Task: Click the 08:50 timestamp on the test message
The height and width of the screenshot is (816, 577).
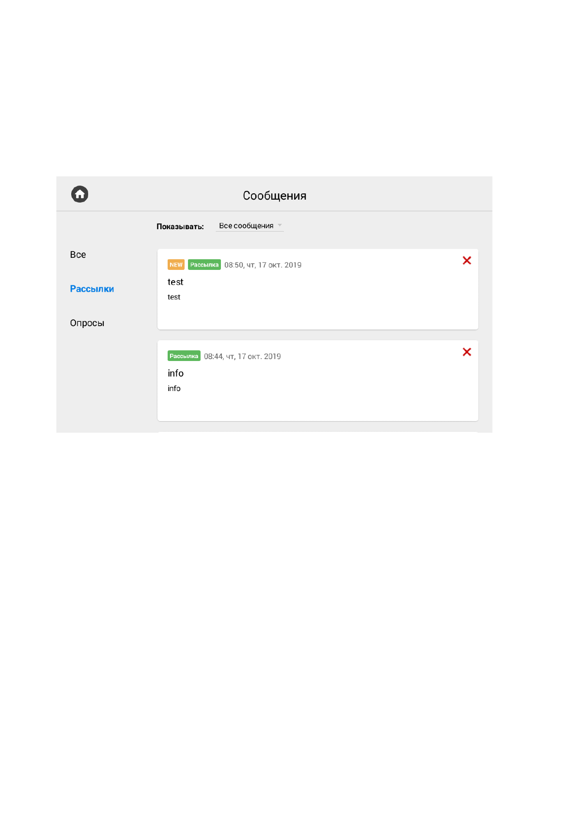Action: [263, 265]
